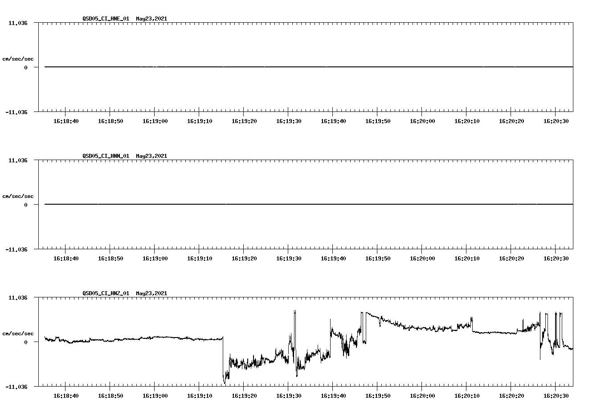Click the 16:19:30 time label under the HNE trace
This screenshot has height=412, width=605.
point(290,120)
